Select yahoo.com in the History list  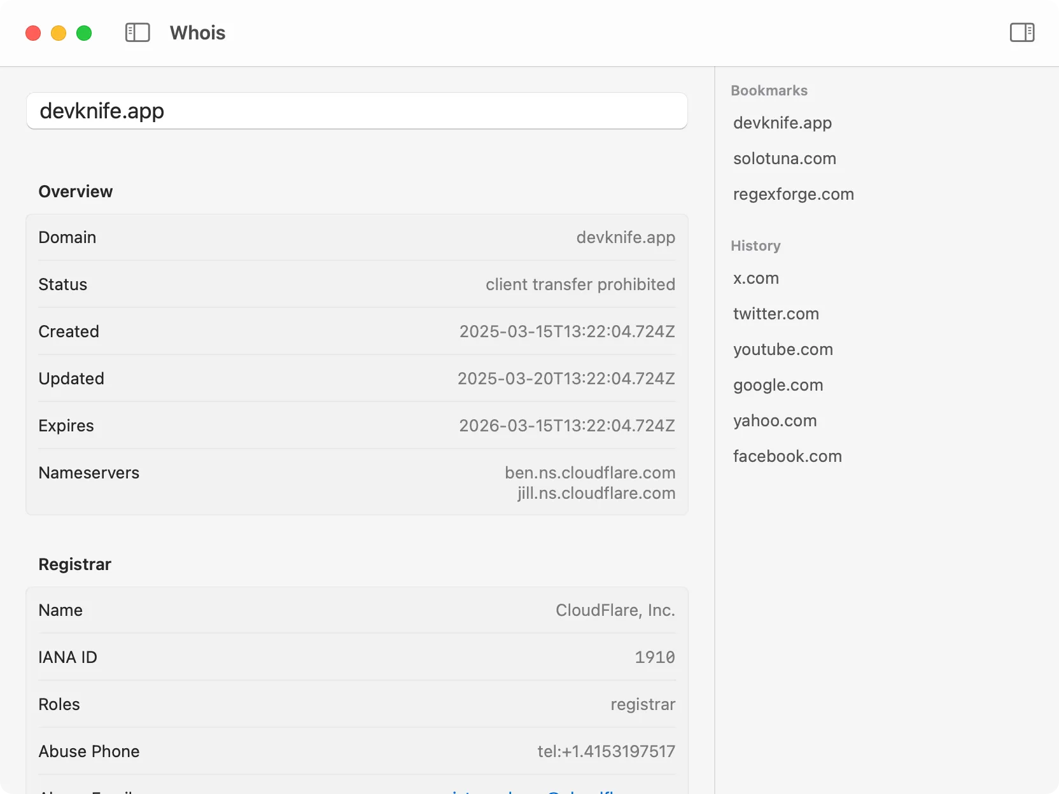pos(775,421)
